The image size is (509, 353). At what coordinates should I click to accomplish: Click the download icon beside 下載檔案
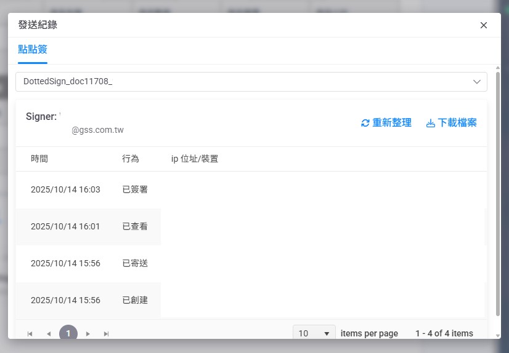coord(431,123)
